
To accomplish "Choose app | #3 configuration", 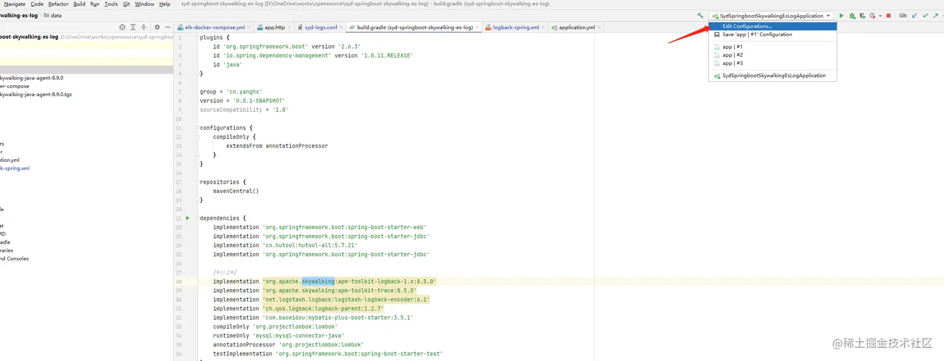I will coord(772,63).
